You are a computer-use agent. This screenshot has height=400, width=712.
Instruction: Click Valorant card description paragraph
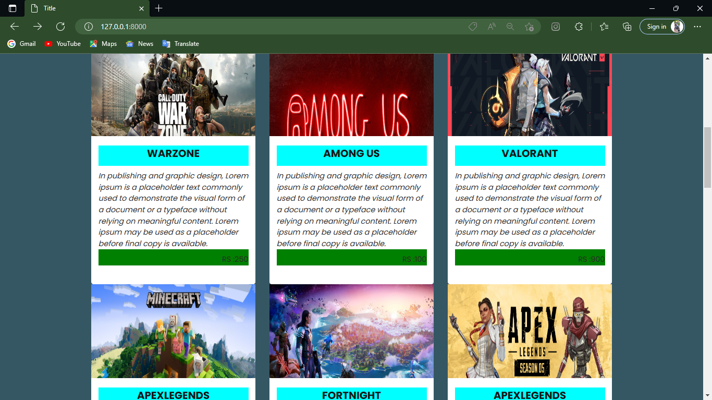530,210
